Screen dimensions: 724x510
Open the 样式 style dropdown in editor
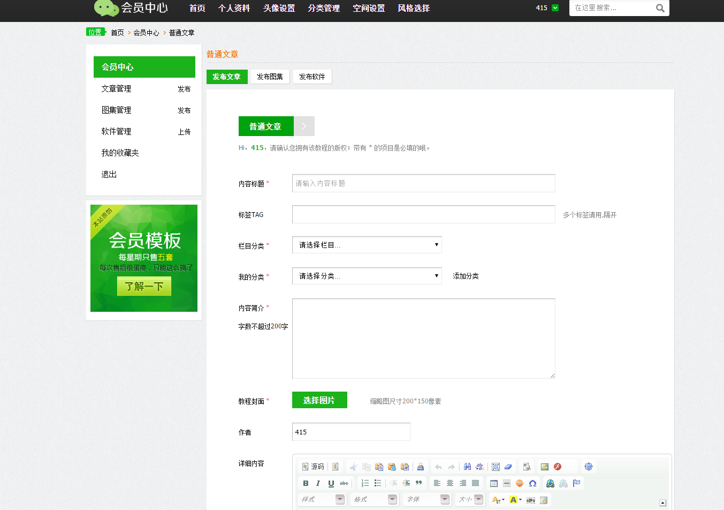[322, 499]
